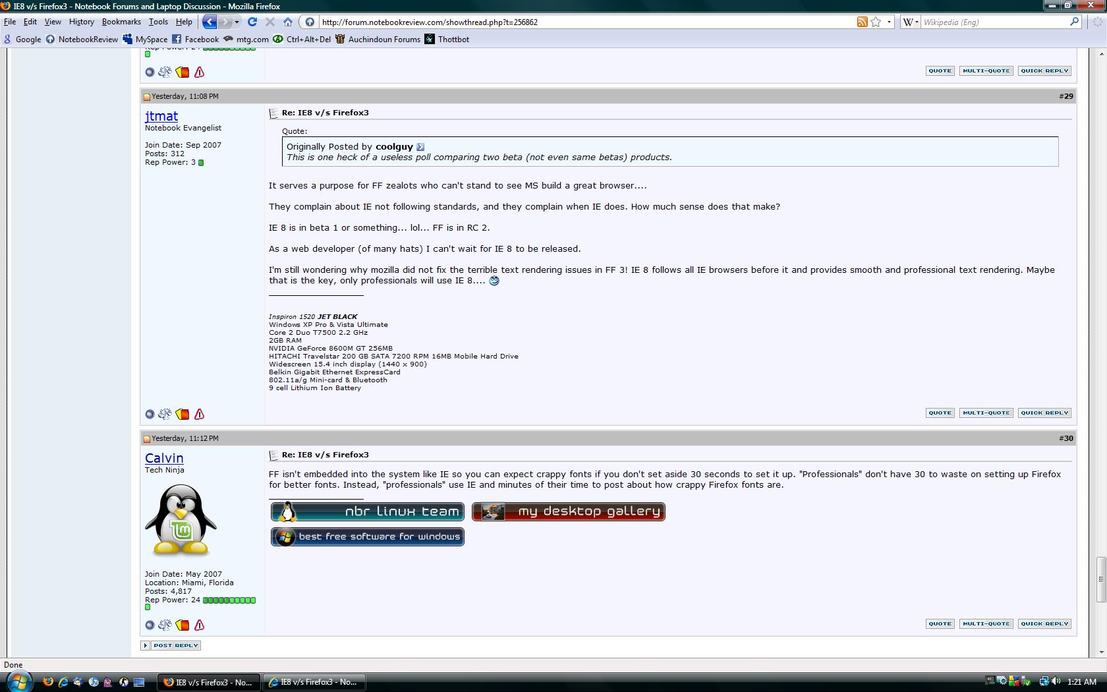The image size is (1107, 692).
Task: Click the URL address bar
Action: point(586,22)
